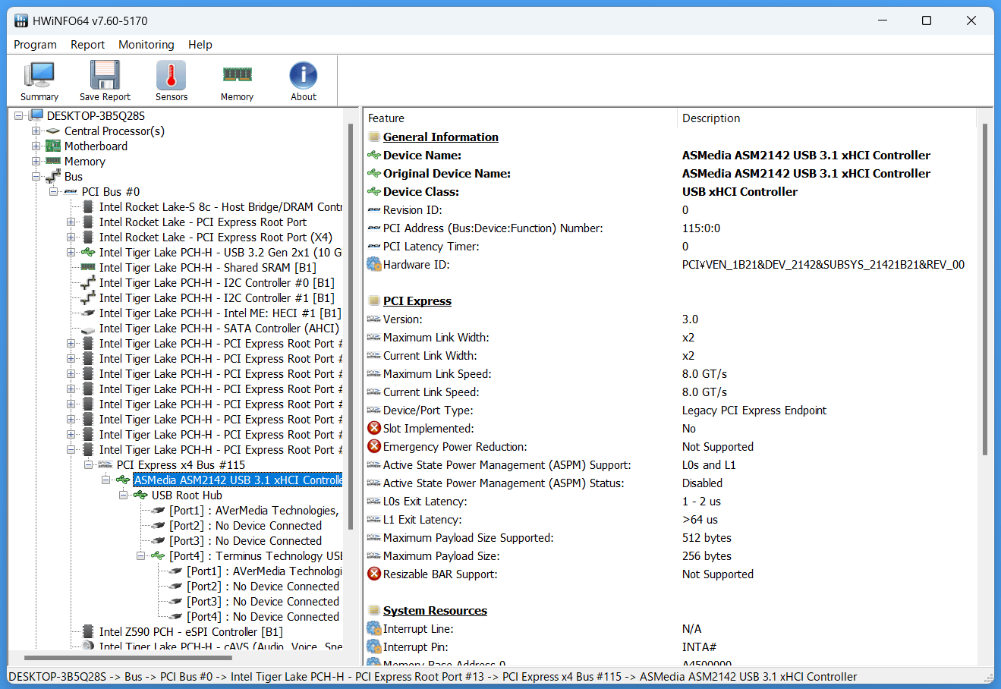Screen dimensions: 1001x689
Task: Select the ASMedia ASM2142 USB 3.1 xHCI Controller tree item
Action: [x=238, y=480]
